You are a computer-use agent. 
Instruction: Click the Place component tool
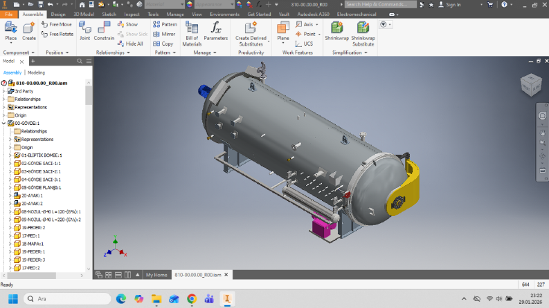pos(10,32)
